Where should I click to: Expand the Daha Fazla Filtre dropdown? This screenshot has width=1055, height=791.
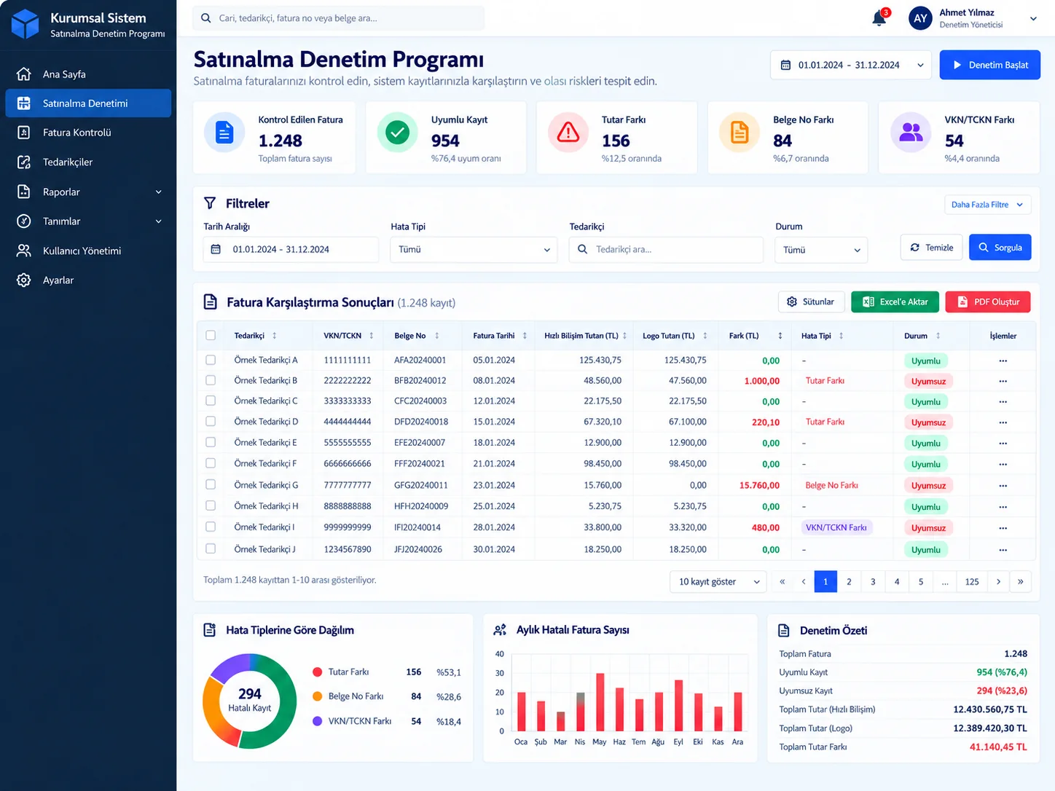tap(987, 205)
